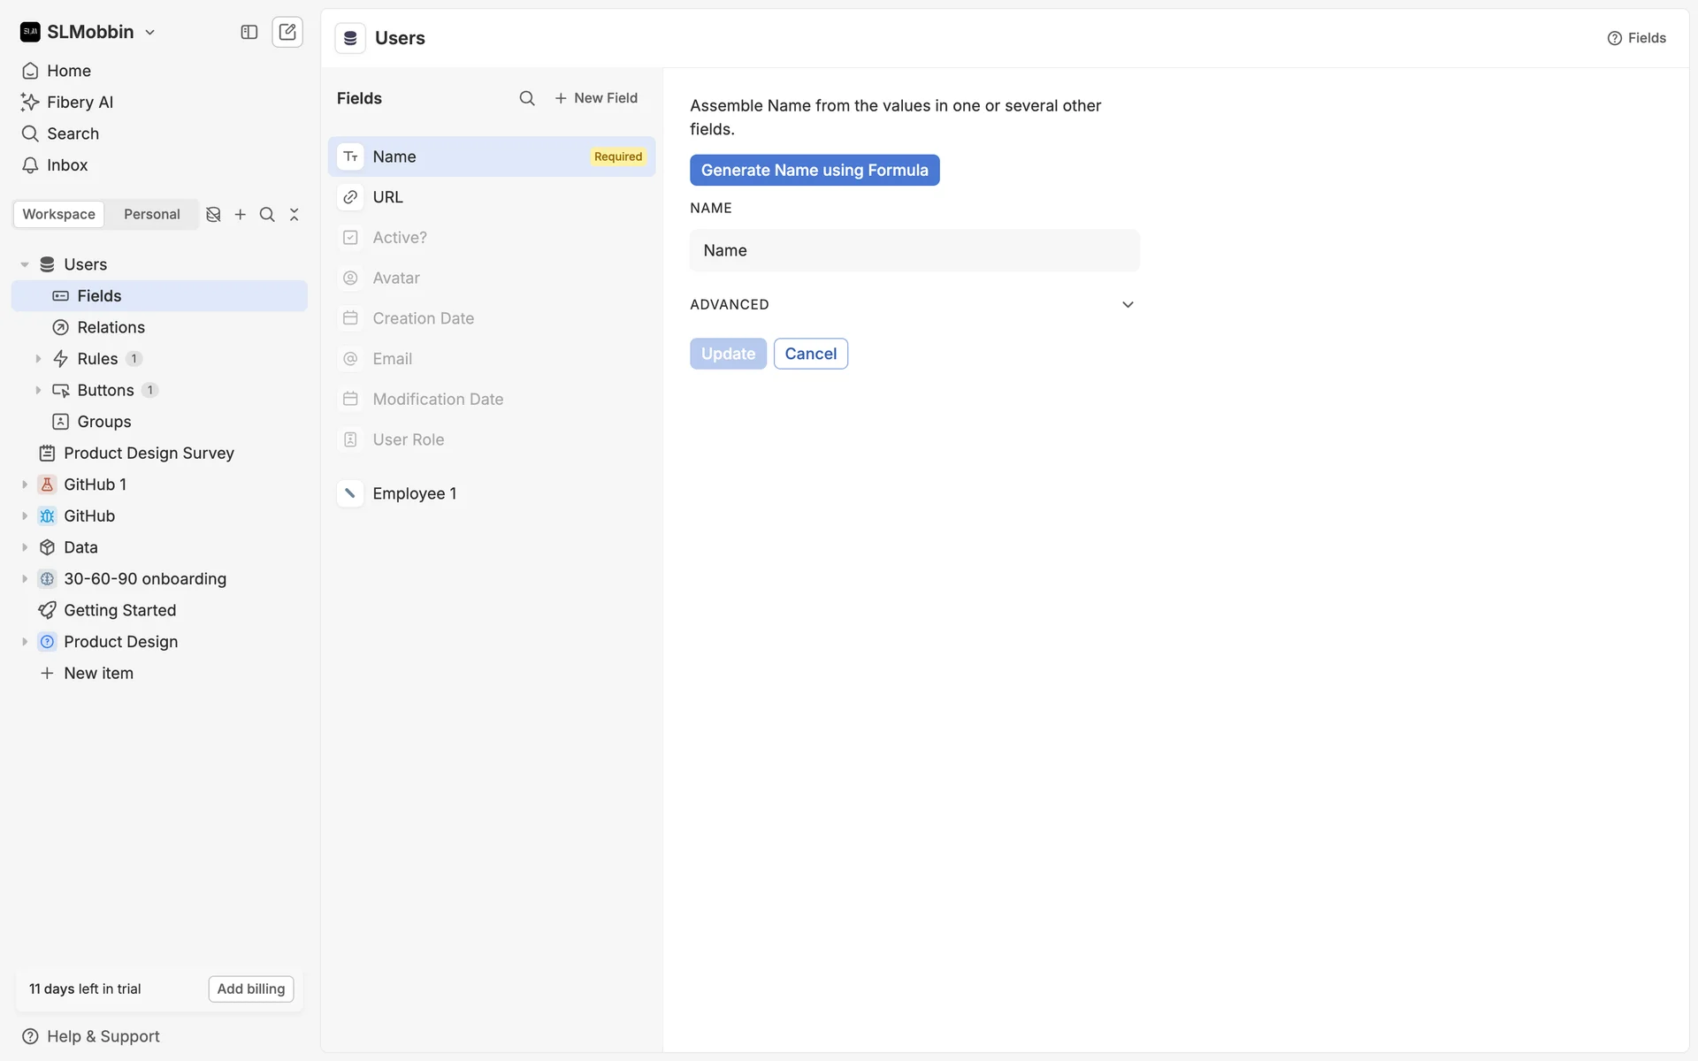The width and height of the screenshot is (1698, 1061).
Task: Open the Inbox bell item
Action: tap(66, 165)
